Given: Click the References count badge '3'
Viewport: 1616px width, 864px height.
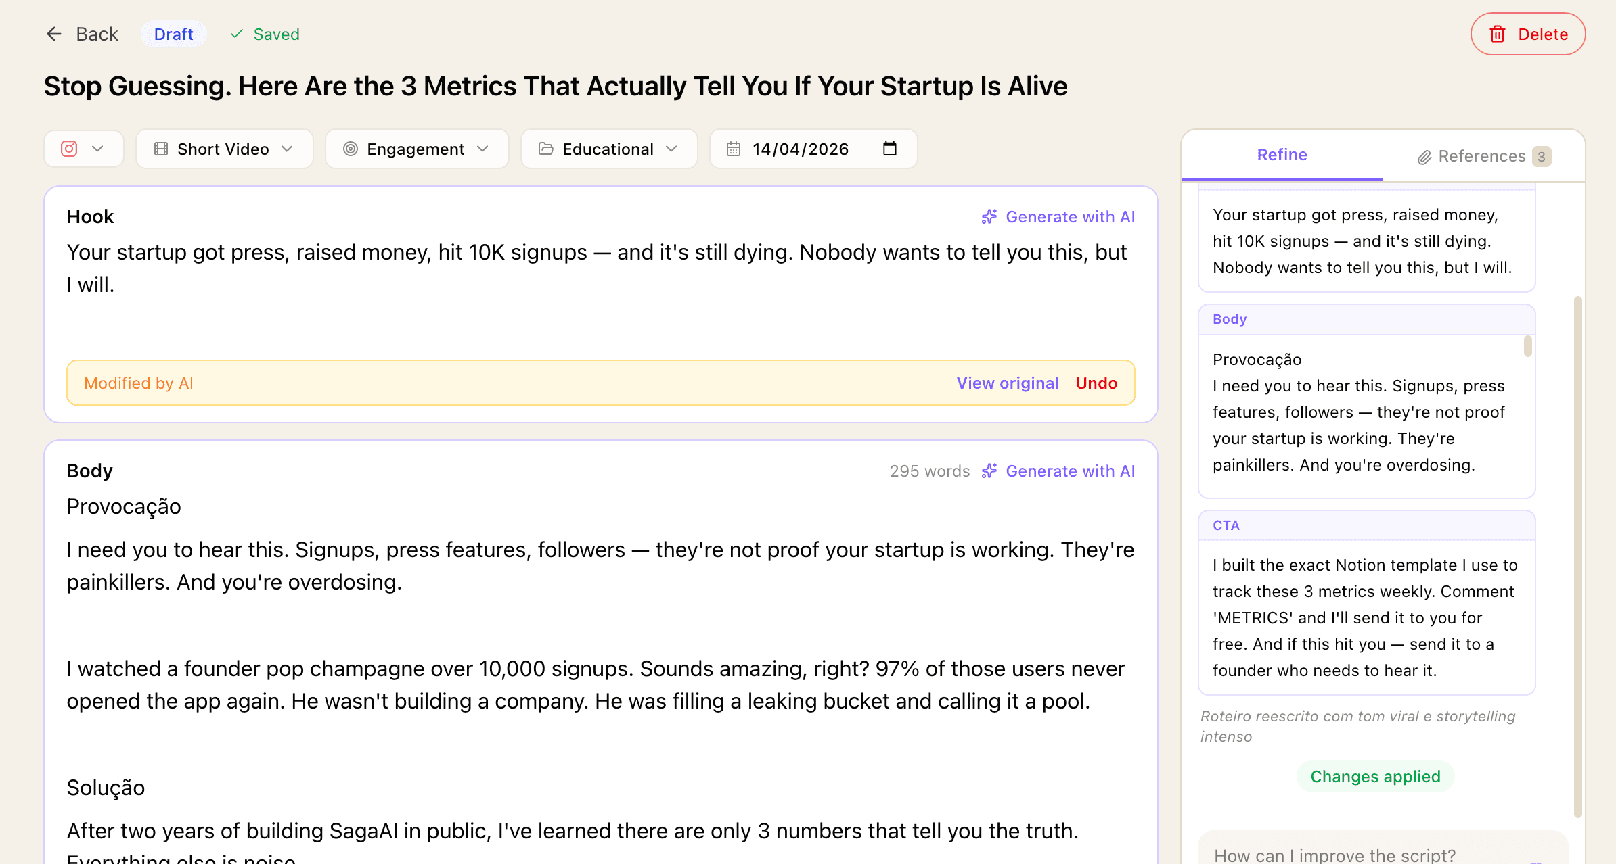Looking at the screenshot, I should point(1542,157).
